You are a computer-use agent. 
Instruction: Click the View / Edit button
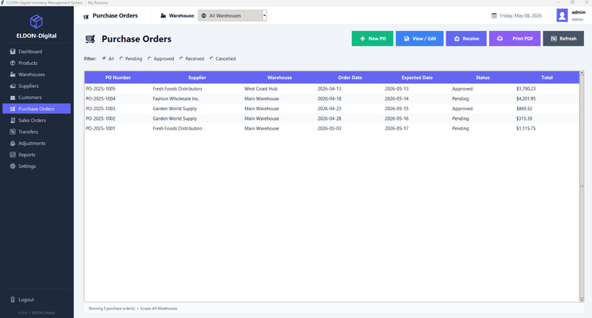(420, 38)
